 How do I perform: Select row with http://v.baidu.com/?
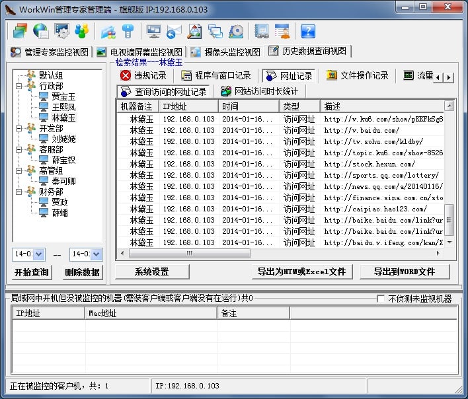coord(280,130)
